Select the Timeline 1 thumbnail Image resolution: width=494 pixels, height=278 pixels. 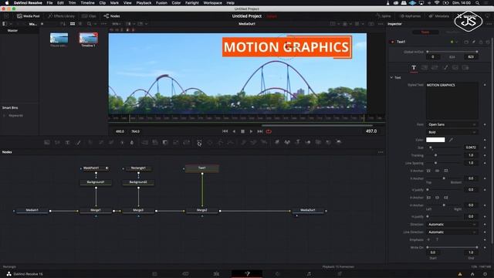[x=88, y=38]
